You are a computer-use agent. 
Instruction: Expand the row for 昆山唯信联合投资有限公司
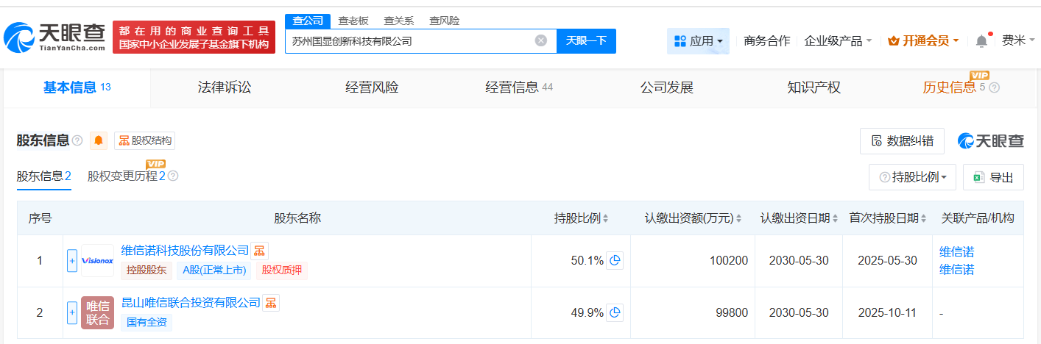pyautogui.click(x=72, y=312)
